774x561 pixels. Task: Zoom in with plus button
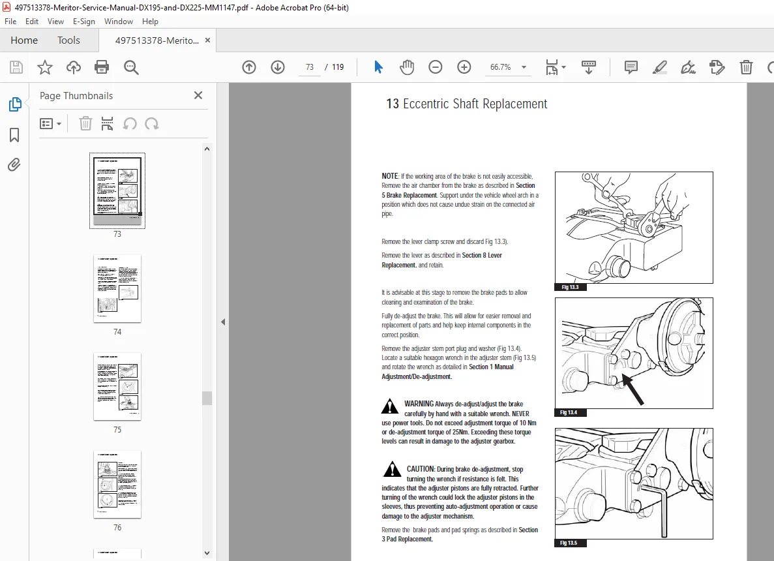click(x=464, y=67)
